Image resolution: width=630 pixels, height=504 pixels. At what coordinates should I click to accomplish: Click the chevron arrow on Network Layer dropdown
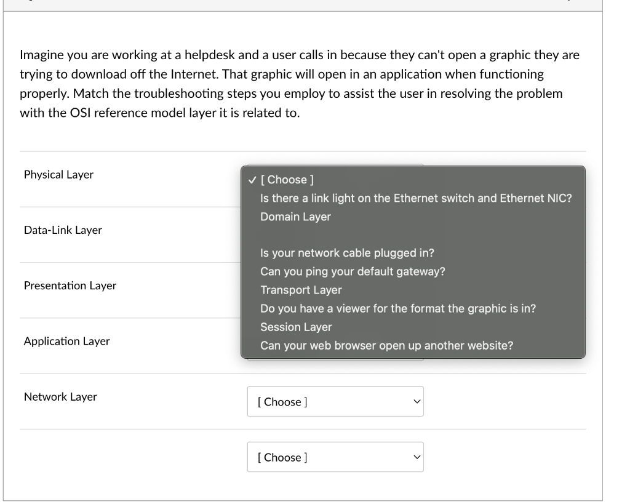pos(417,402)
